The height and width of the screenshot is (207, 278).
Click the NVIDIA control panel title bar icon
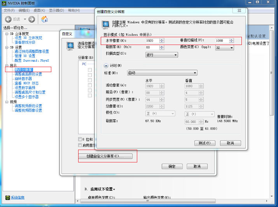4,3
